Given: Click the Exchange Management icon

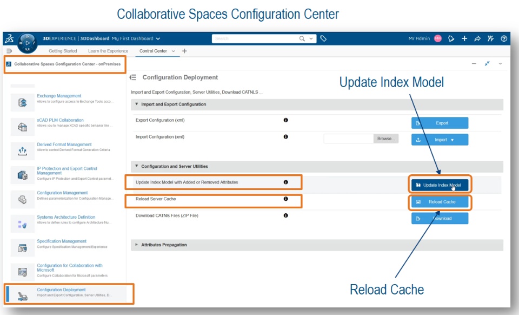Looking at the screenshot, I should click(23, 103).
